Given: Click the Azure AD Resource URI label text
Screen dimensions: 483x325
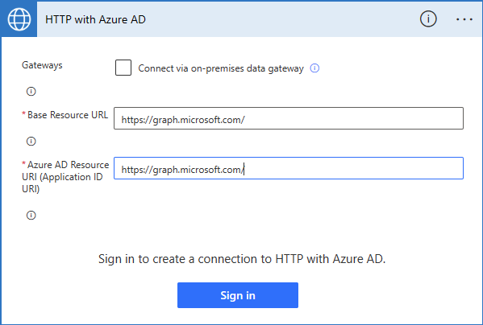Looking at the screenshot, I should (x=65, y=177).
